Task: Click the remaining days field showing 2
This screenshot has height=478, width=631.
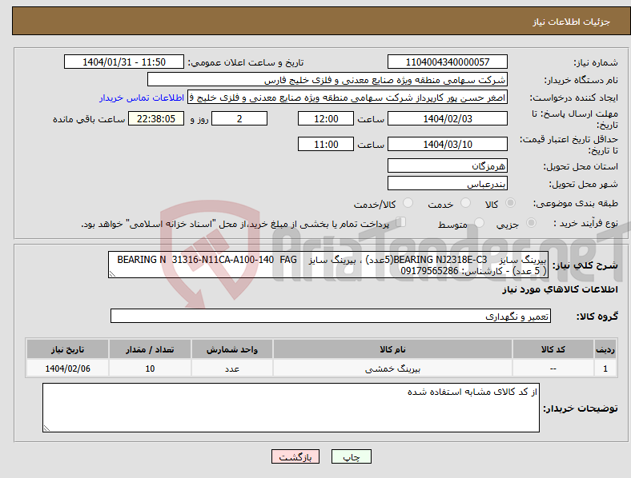Action: pos(239,118)
